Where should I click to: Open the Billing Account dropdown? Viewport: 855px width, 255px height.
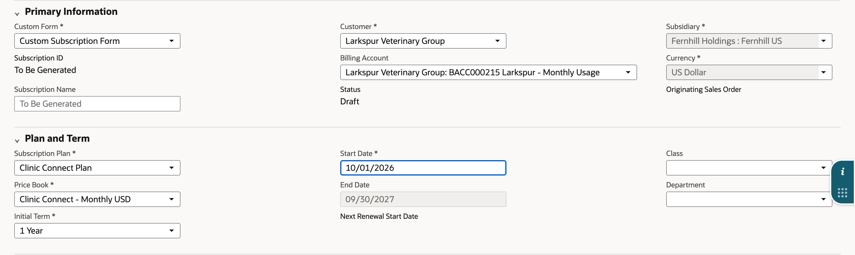pos(489,72)
